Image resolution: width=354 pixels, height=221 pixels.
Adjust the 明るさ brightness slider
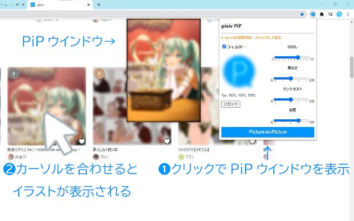pyautogui.click(x=291, y=78)
